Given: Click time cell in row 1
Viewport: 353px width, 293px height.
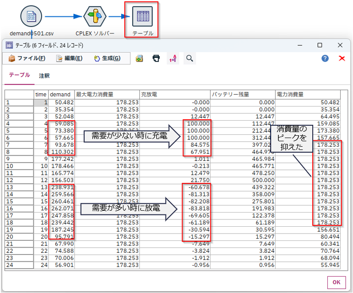Looking at the screenshot, I should 41,102.
